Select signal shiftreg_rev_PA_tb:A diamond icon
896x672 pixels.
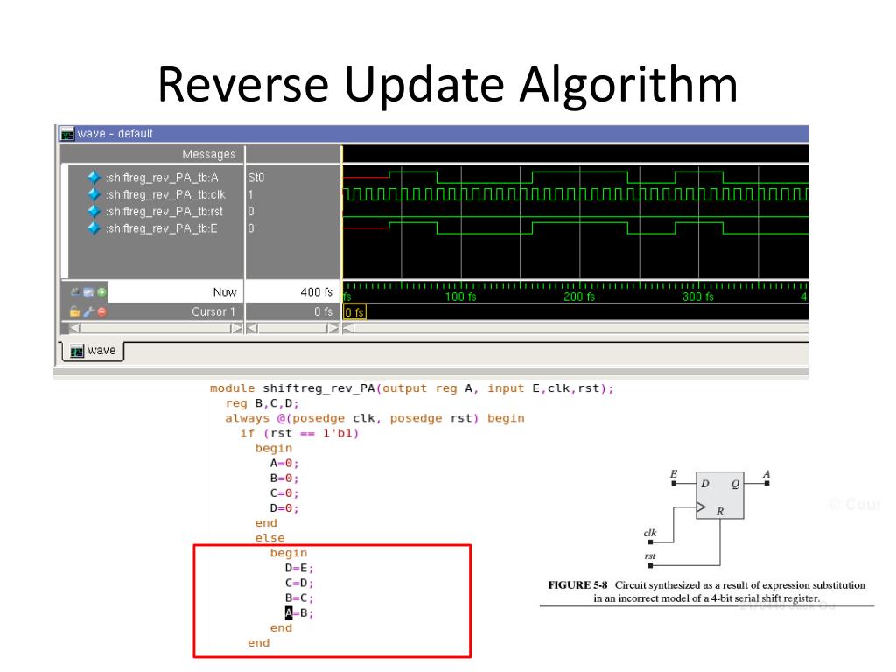94,178
